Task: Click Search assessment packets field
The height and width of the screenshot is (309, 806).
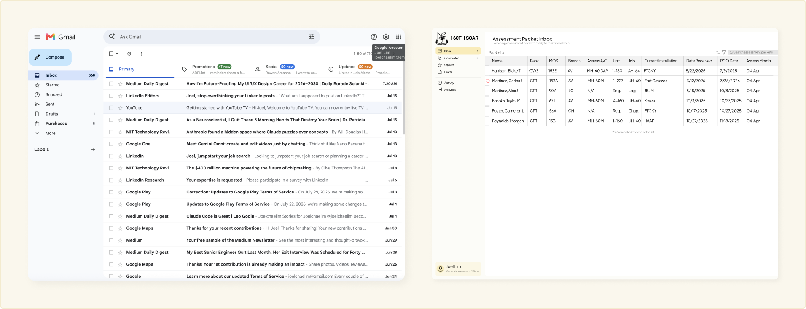Action: pos(753,52)
